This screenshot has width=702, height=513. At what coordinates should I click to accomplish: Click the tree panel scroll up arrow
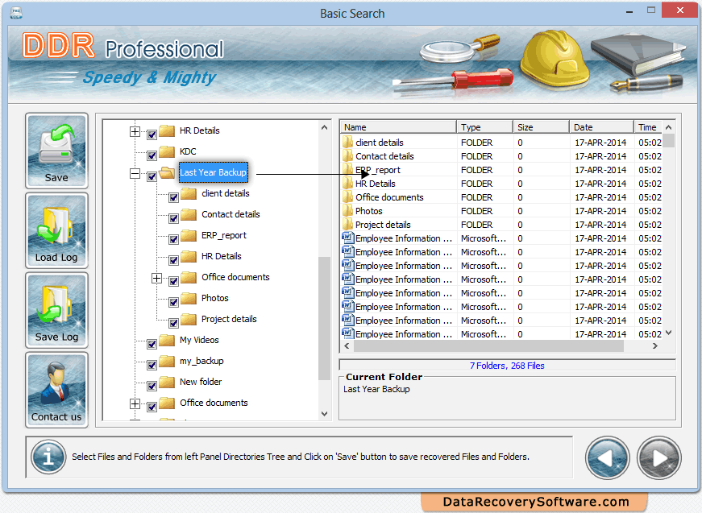324,127
